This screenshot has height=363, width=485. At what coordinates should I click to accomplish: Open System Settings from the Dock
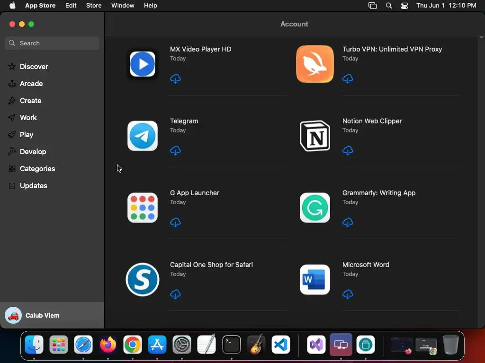182,345
